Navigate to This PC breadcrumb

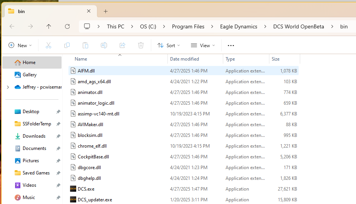(x=115, y=26)
